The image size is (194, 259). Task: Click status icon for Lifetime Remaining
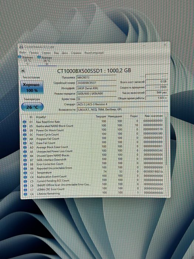(25, 194)
